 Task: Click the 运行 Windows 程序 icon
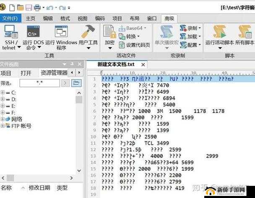coord(61,31)
